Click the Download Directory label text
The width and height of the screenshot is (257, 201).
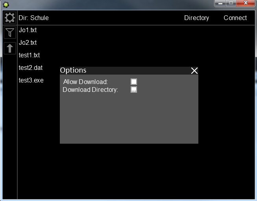click(90, 90)
